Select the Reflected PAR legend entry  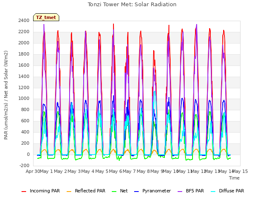(86, 191)
